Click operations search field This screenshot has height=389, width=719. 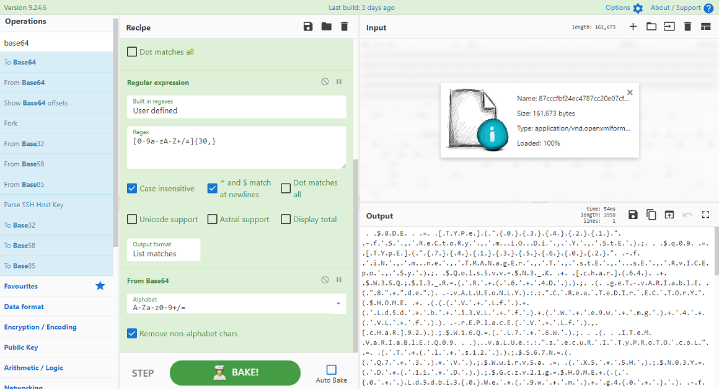click(x=56, y=43)
